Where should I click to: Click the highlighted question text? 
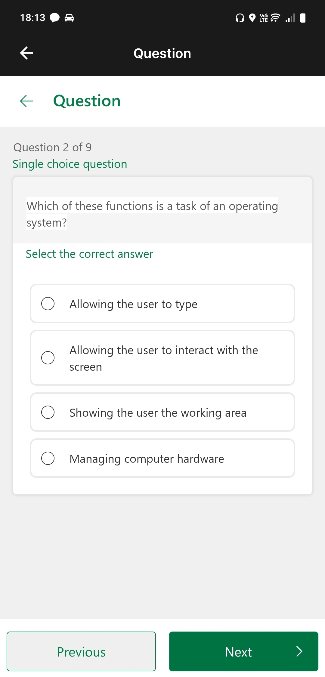tap(152, 214)
